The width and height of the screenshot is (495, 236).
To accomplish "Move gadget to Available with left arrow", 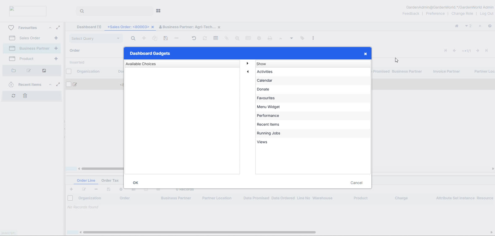I will (247, 72).
